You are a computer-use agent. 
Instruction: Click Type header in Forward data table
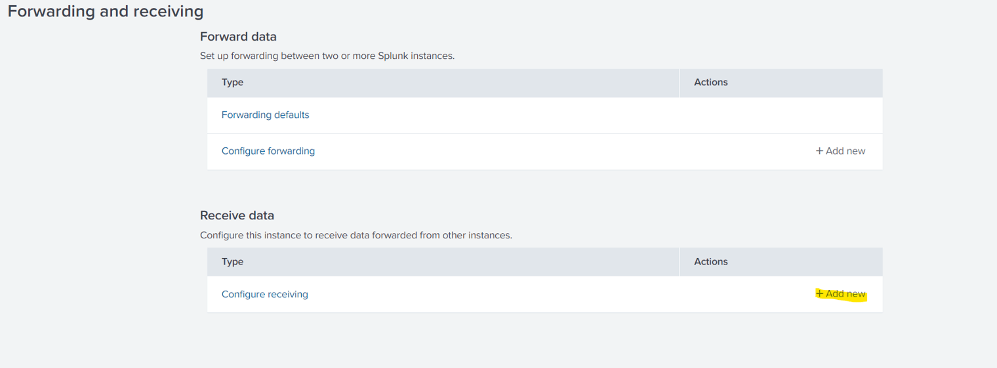232,83
